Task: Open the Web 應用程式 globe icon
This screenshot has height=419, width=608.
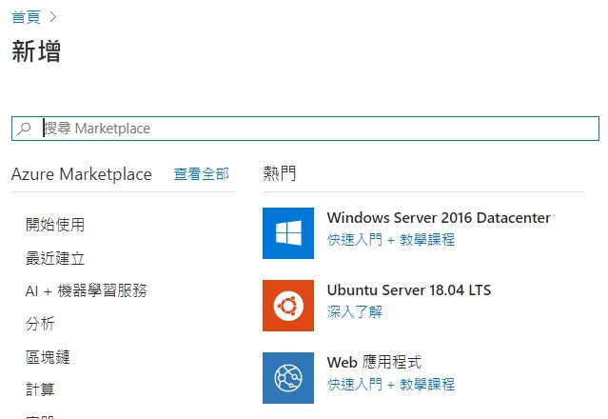Action: (288, 378)
